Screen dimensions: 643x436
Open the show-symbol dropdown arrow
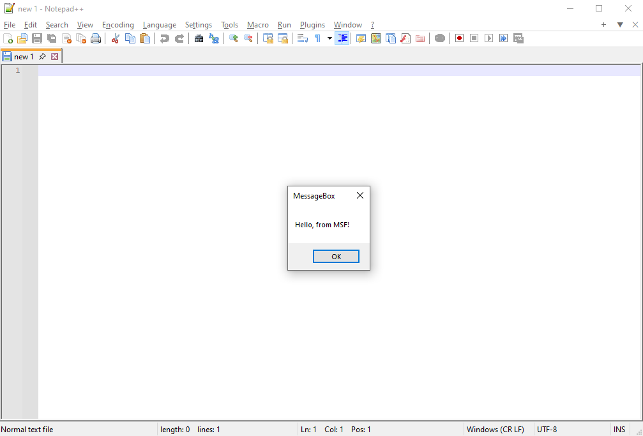click(x=329, y=38)
